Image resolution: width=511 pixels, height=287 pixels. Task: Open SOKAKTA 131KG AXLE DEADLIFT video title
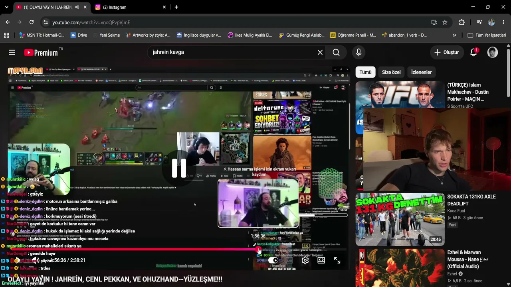coord(471,201)
